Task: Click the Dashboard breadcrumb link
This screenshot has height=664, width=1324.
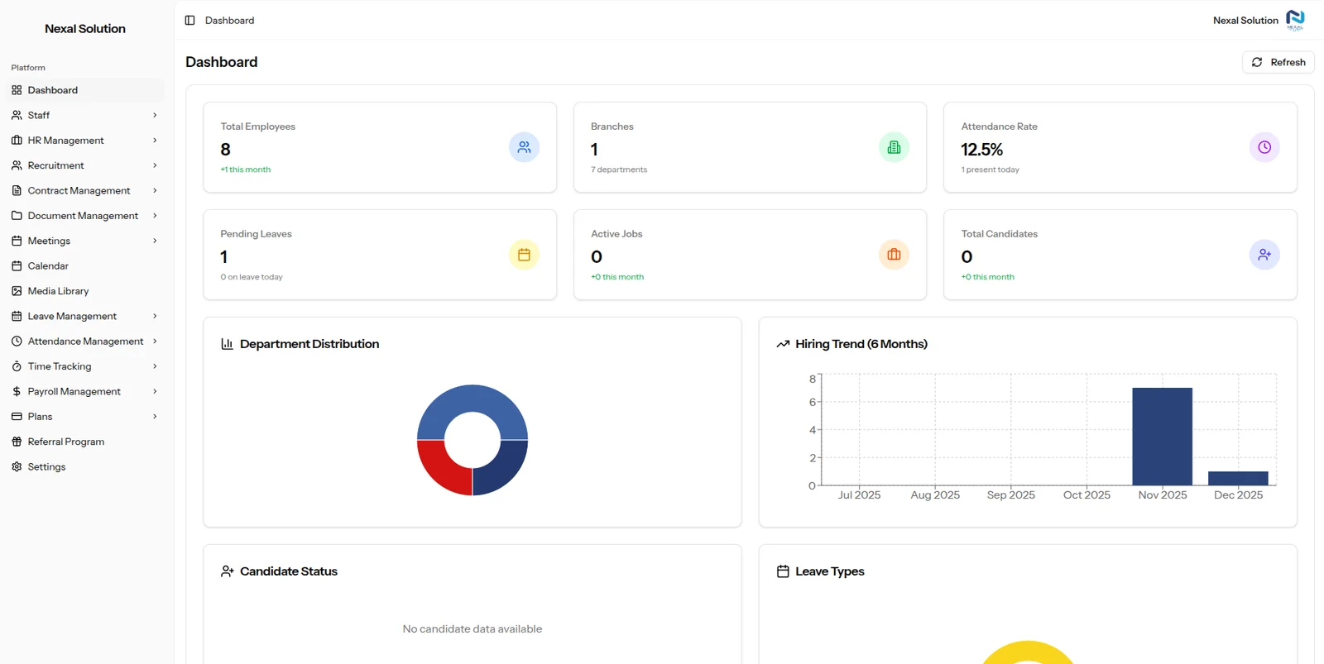Action: tap(229, 21)
